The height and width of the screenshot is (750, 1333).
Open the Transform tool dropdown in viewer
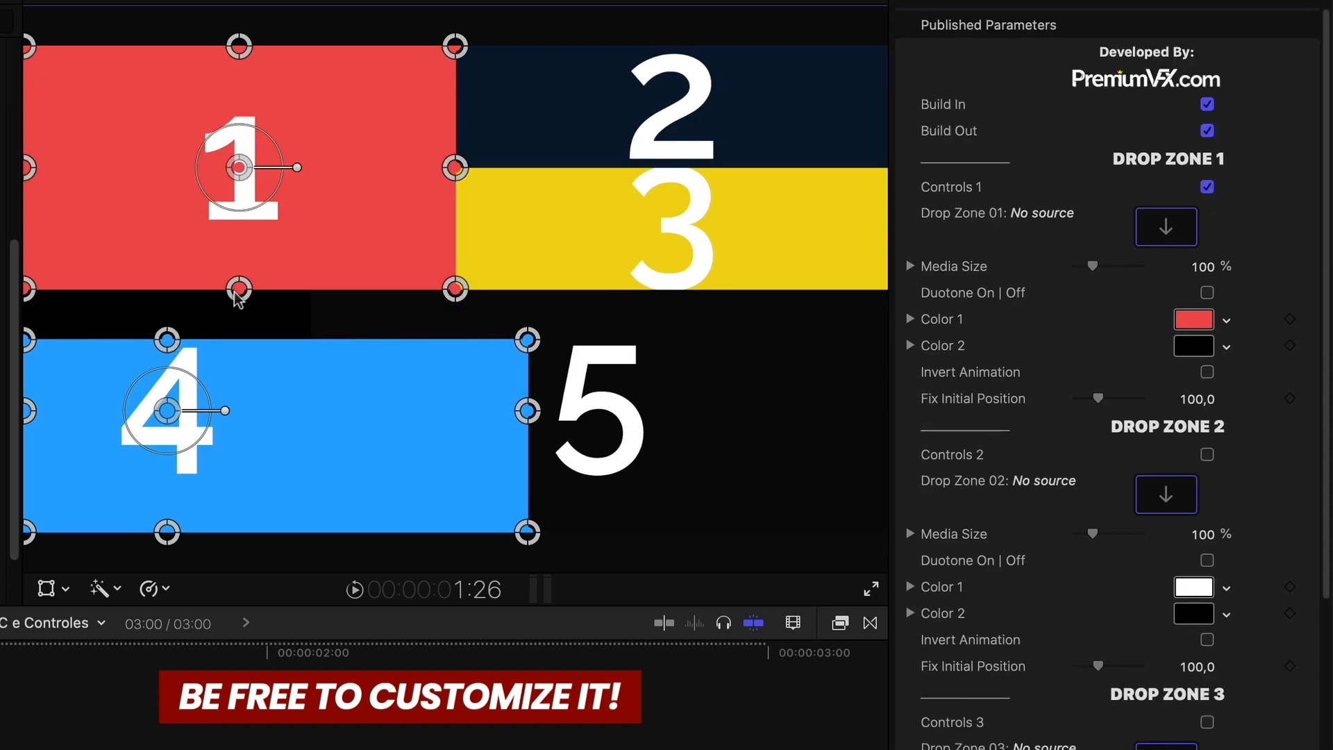53,589
